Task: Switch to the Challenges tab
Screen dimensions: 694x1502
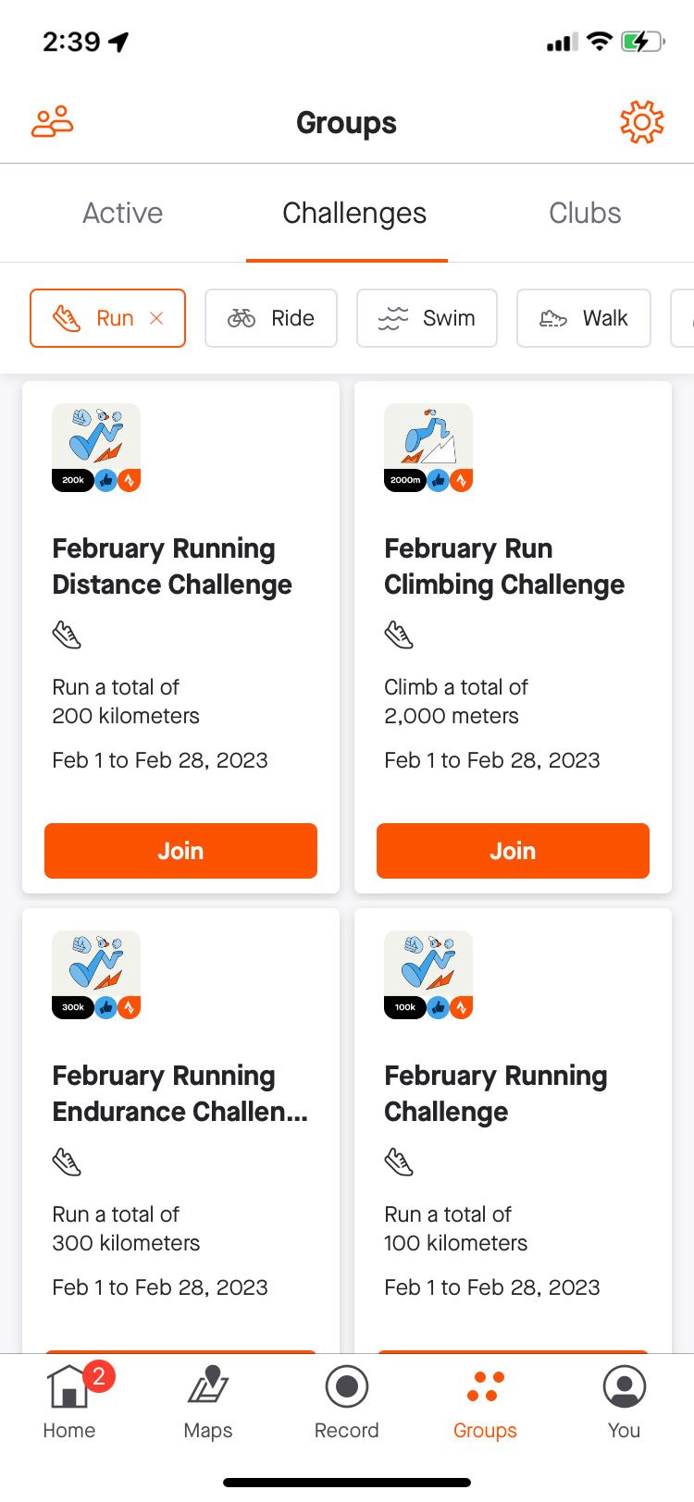Action: point(353,213)
